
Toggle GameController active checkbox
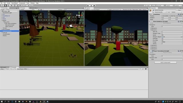(153, 10)
